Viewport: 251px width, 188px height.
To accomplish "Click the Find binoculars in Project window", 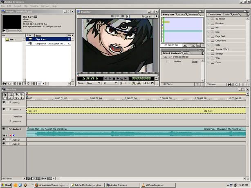I will tap(4, 84).
